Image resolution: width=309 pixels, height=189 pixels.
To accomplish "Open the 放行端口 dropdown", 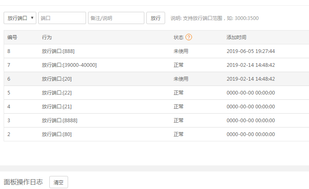I will tap(20, 18).
